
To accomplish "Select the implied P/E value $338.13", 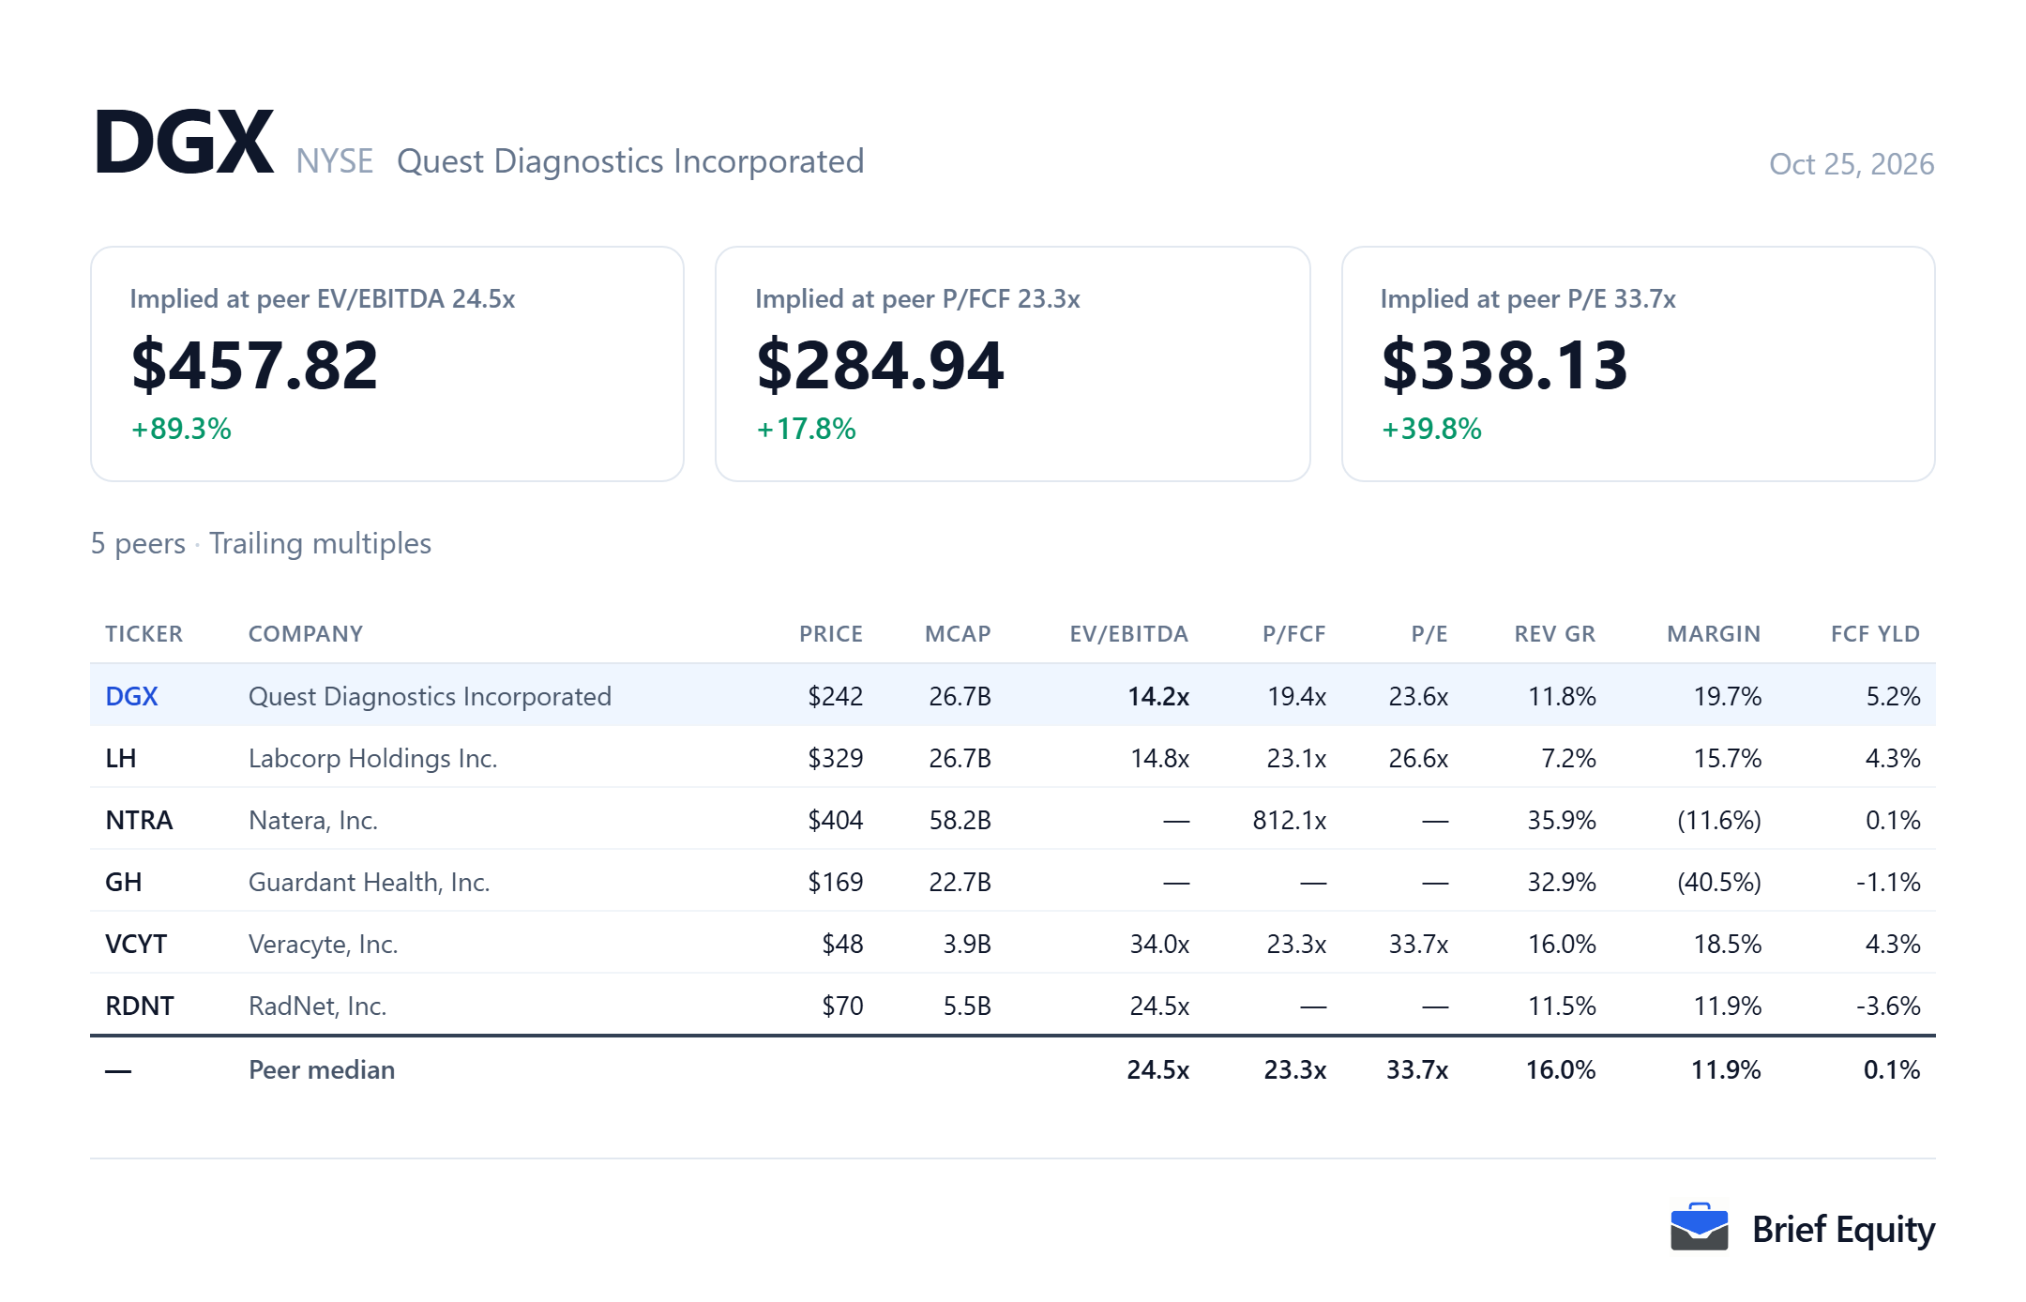I will tap(1504, 365).
